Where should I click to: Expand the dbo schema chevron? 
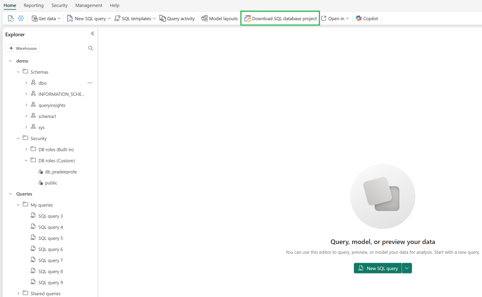pyautogui.click(x=26, y=83)
